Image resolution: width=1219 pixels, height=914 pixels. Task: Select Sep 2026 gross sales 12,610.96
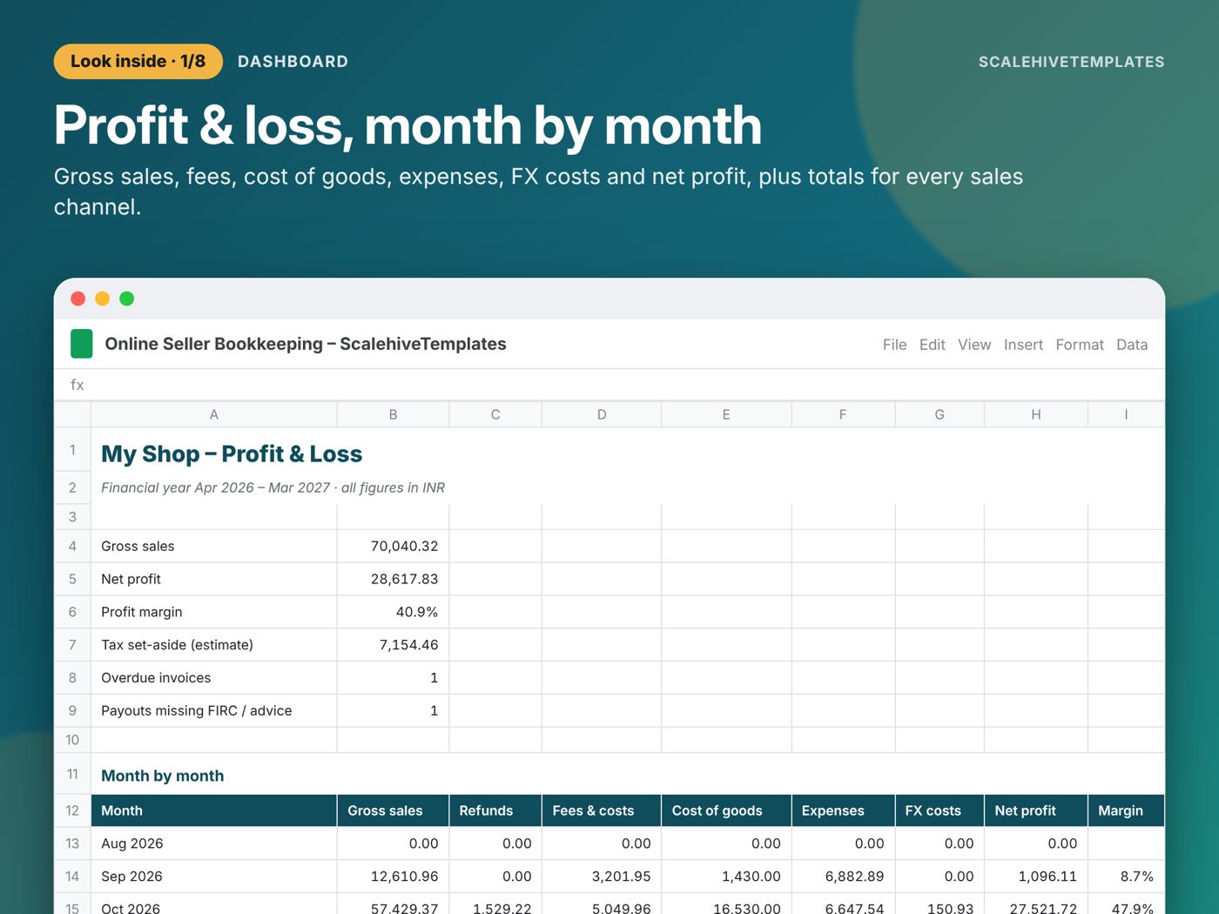(x=393, y=877)
